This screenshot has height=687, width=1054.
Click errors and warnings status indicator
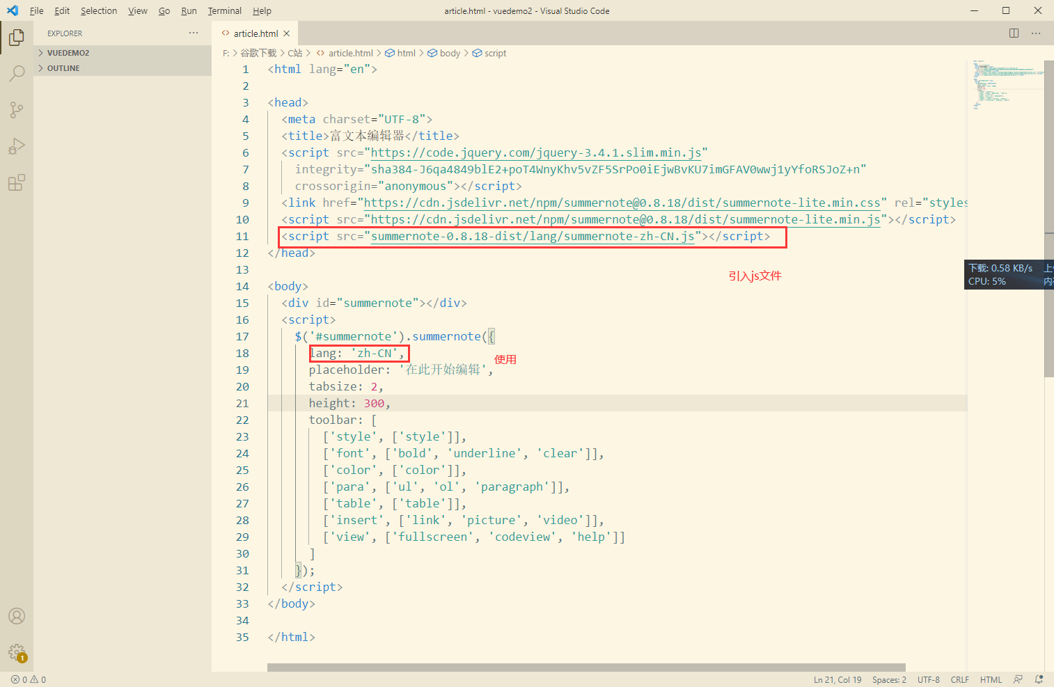tap(29, 679)
